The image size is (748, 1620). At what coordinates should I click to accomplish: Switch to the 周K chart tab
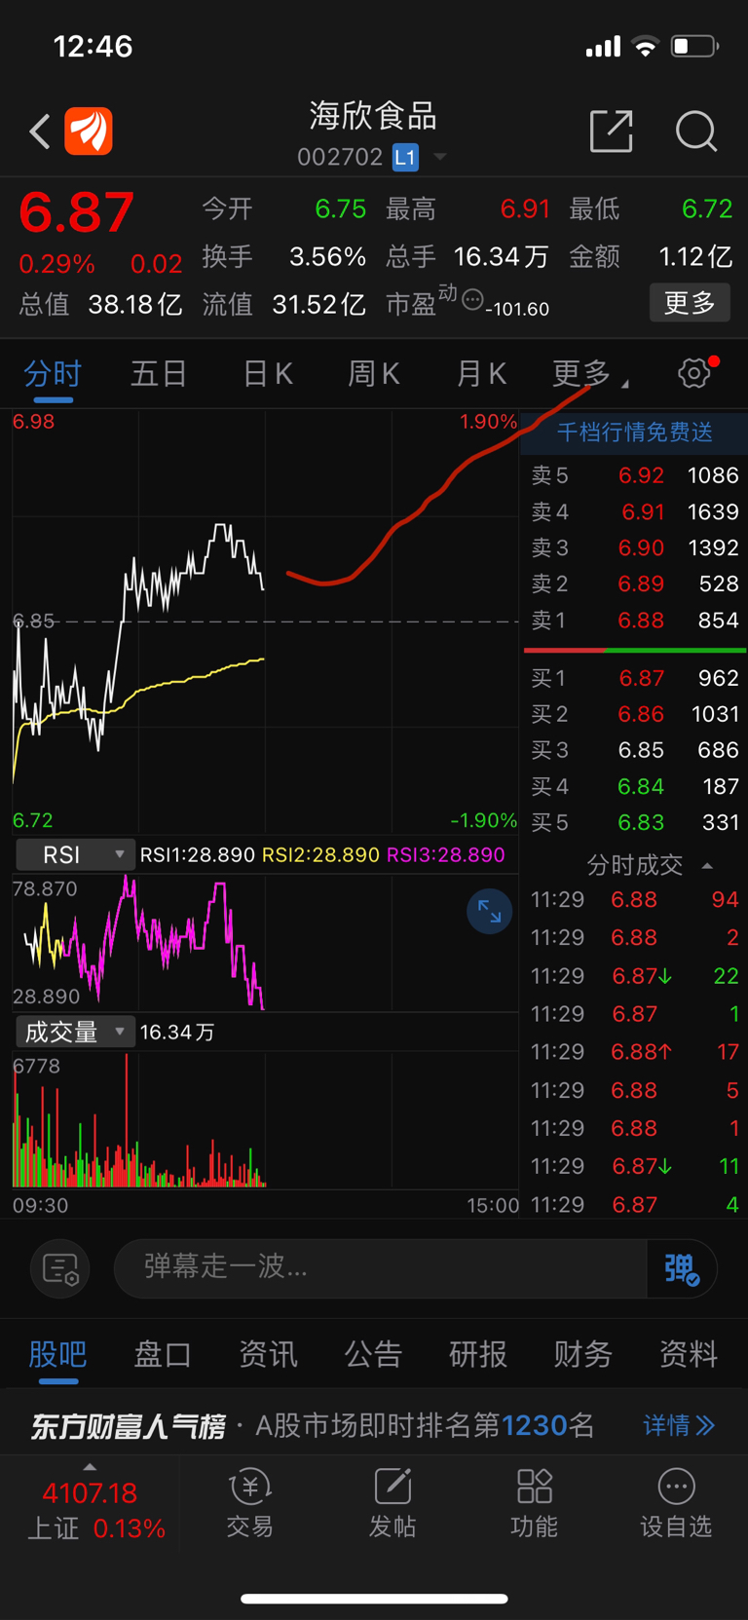[x=374, y=374]
